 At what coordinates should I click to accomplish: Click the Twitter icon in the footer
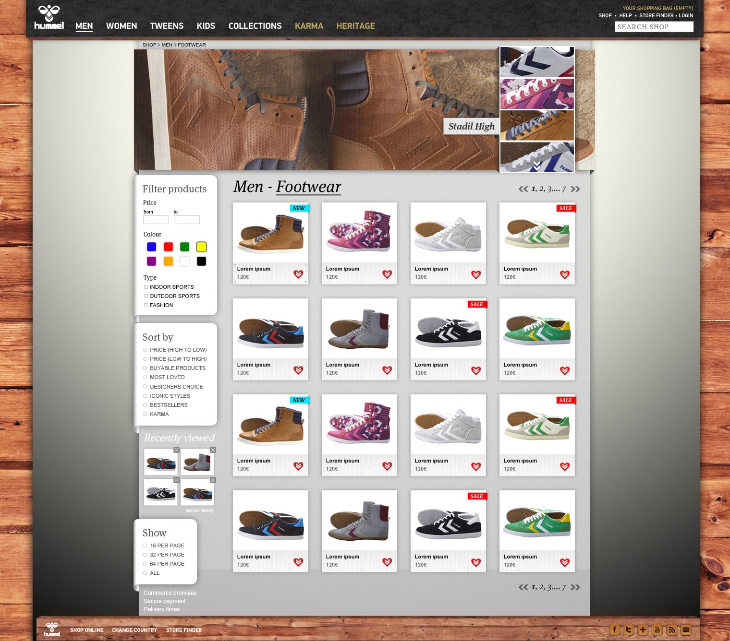click(628, 630)
